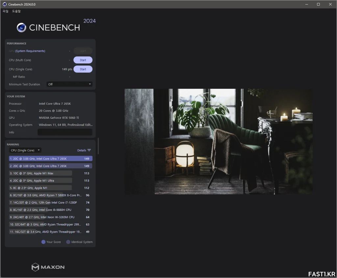337x278 pixels.
Task: Click the Processor value in Your System
Action: [55, 104]
